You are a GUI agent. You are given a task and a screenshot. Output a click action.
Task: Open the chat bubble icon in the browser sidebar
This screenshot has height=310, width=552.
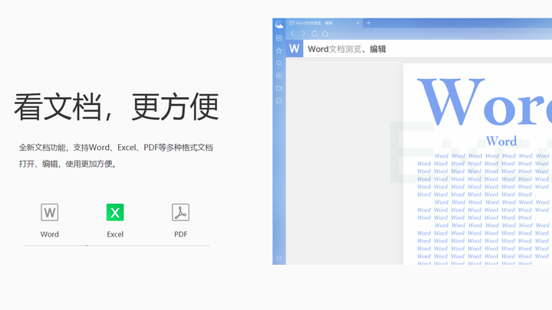click(279, 101)
